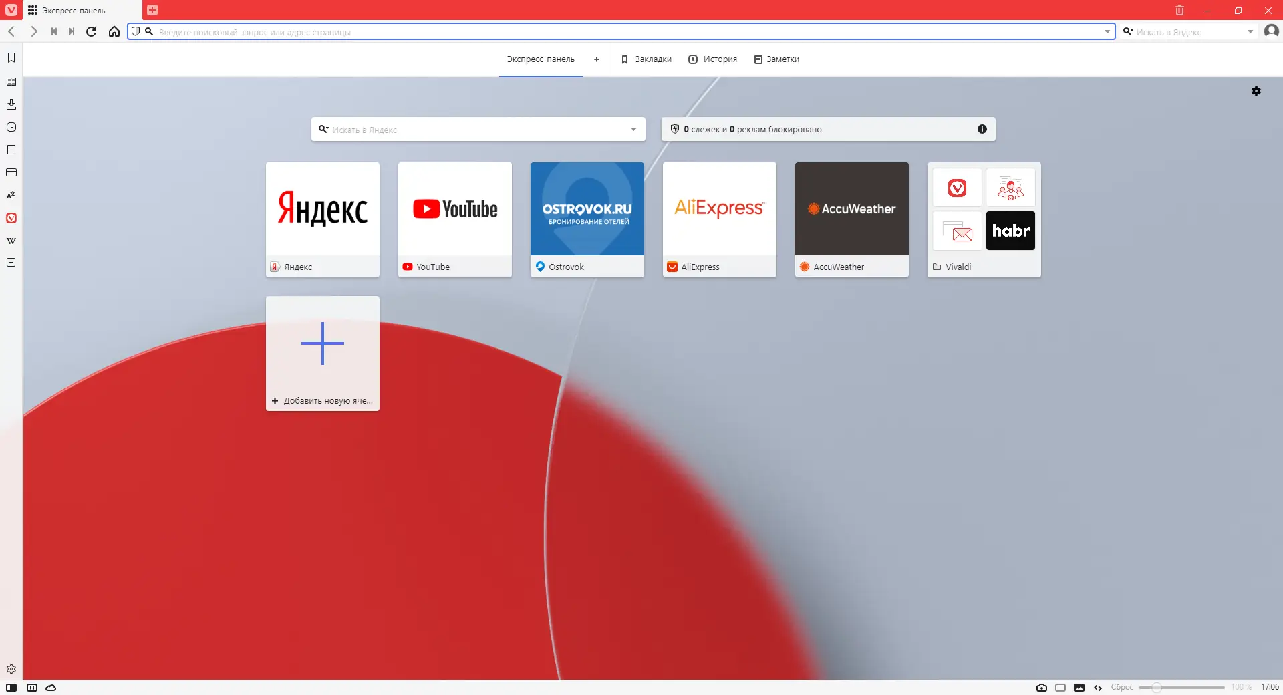The height and width of the screenshot is (695, 1283).
Task: Add a new web panel
Action: tap(11, 263)
